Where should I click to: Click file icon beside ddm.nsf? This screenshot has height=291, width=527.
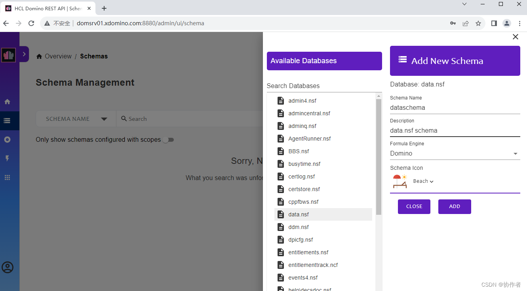[x=281, y=227]
